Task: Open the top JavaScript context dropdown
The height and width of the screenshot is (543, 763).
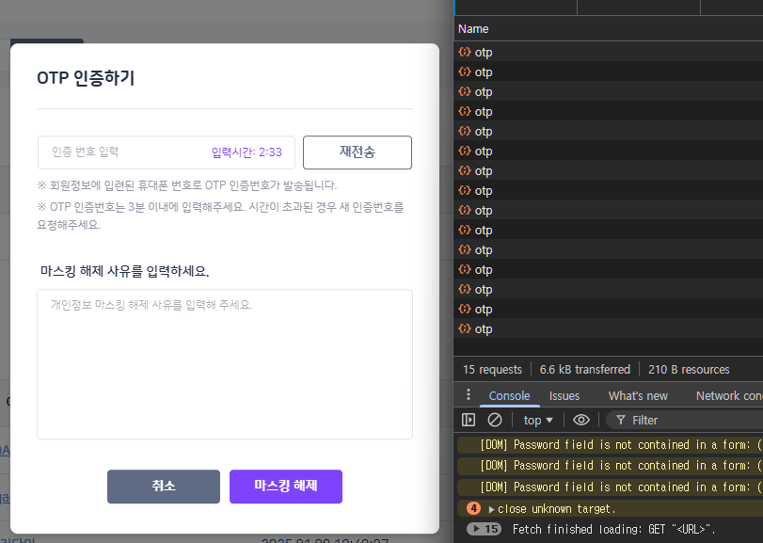Action: (538, 420)
